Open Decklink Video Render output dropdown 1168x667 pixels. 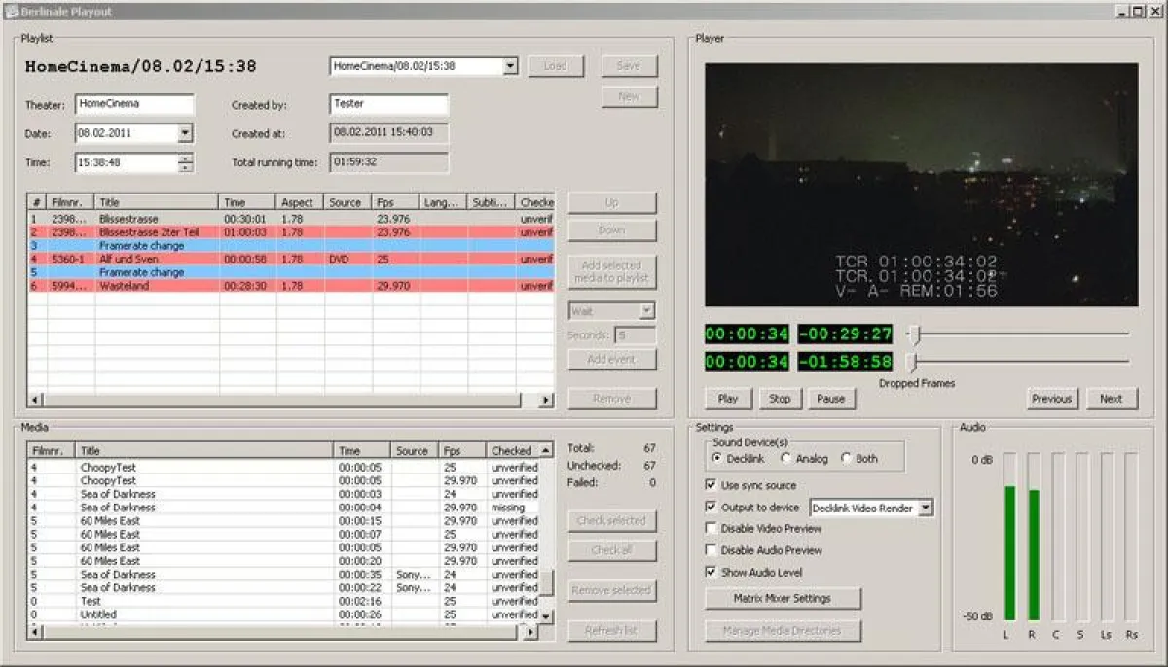point(925,508)
